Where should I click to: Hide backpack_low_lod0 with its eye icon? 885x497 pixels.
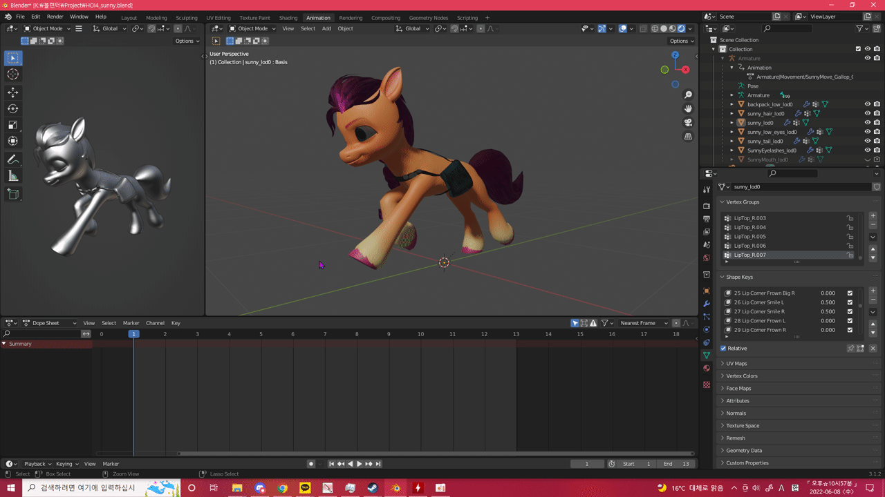[867, 104]
